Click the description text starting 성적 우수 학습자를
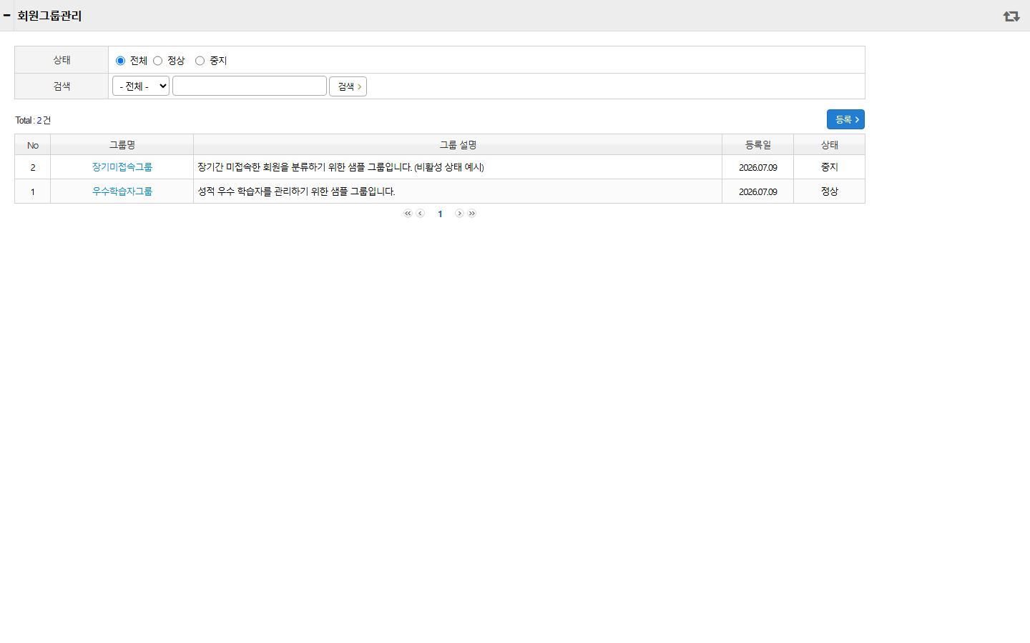 coord(296,191)
